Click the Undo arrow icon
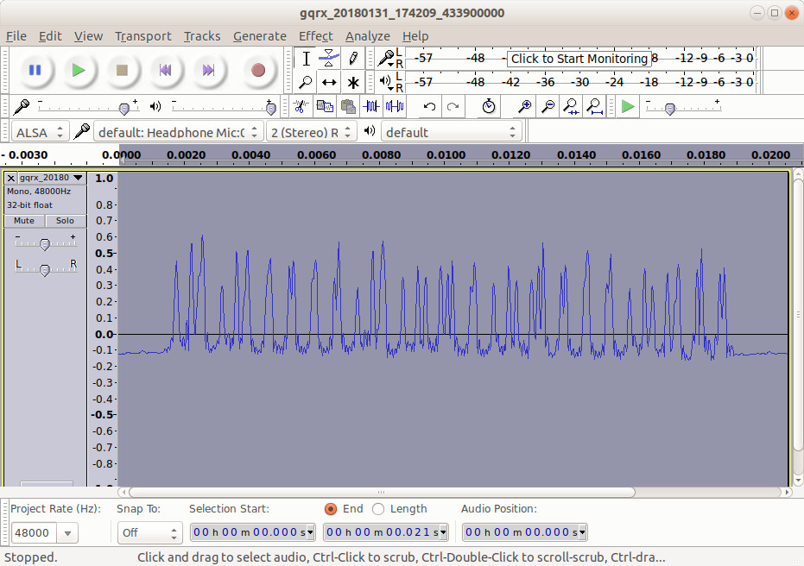 (430, 107)
